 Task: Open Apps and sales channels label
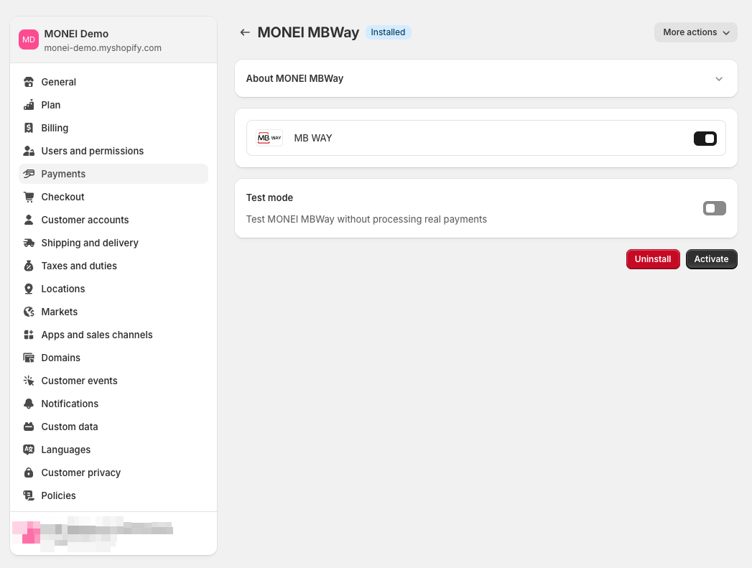[97, 335]
